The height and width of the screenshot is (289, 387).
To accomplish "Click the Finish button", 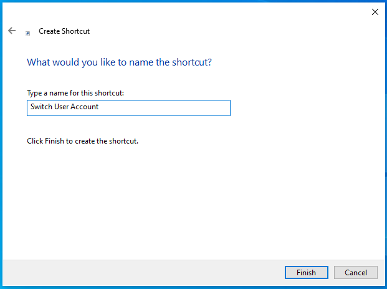I will click(306, 272).
